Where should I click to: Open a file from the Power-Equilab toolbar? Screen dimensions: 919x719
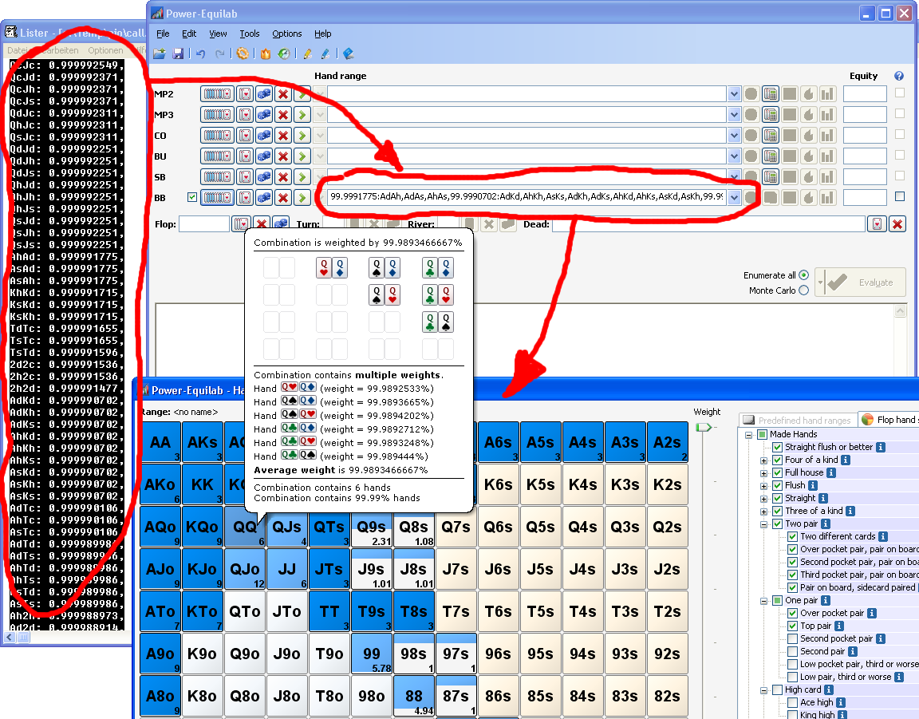[x=160, y=54]
